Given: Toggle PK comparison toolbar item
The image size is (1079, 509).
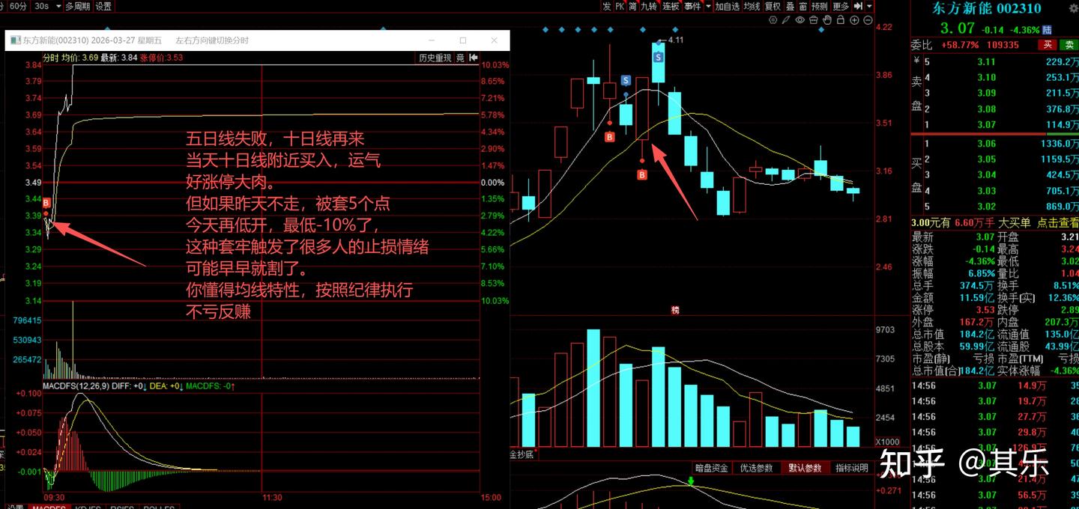Looking at the screenshot, I should (x=619, y=6).
